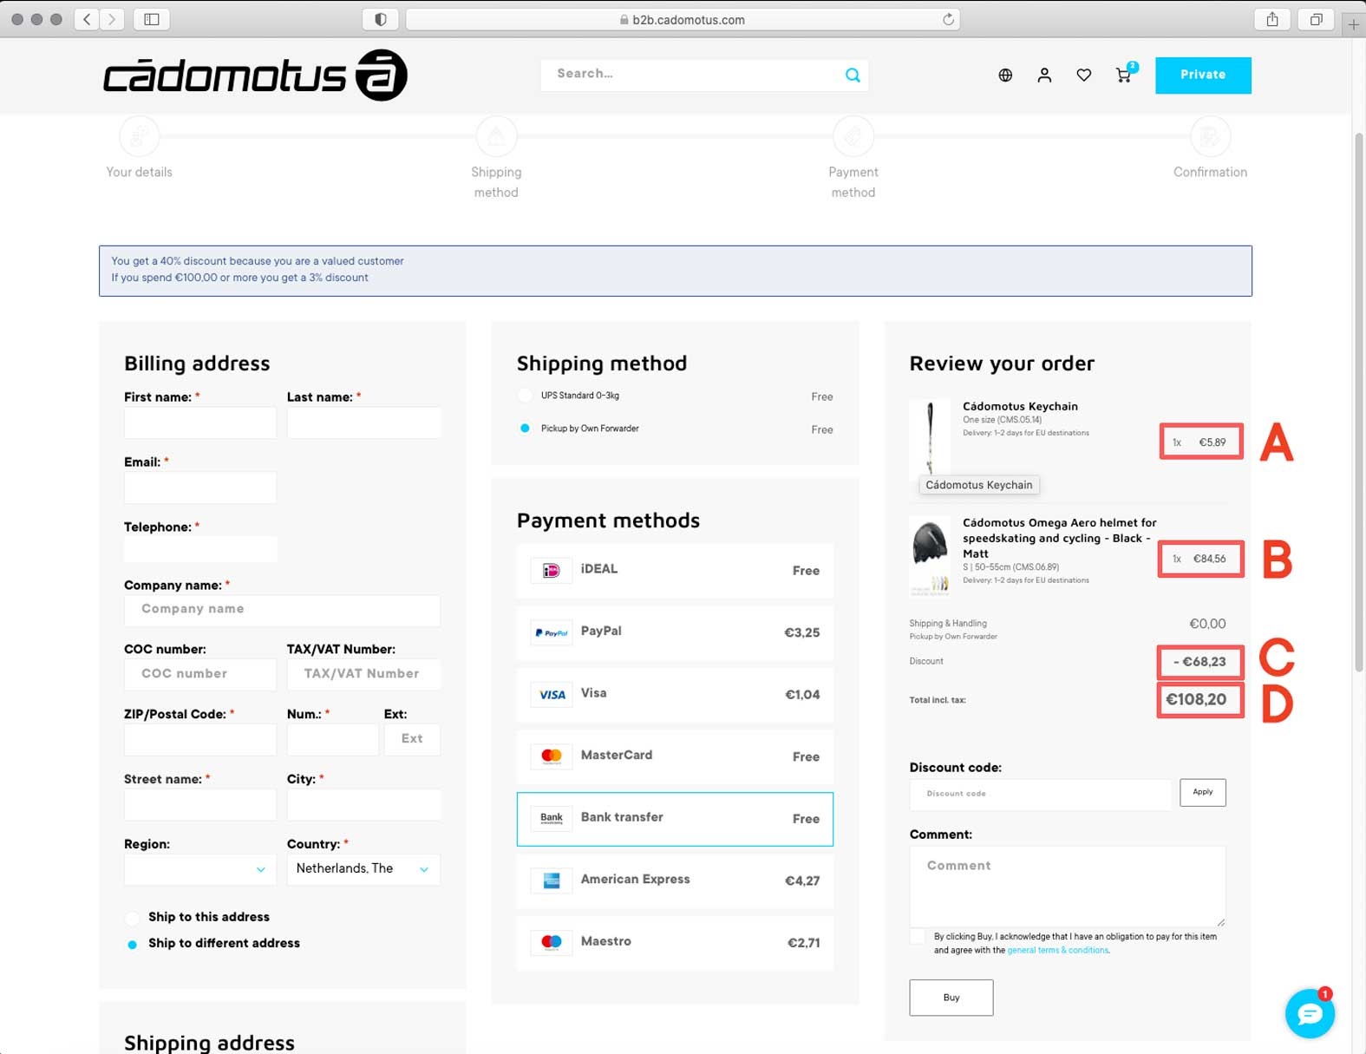Show all tabs overview icon
The width and height of the screenshot is (1366, 1054).
[1316, 19]
